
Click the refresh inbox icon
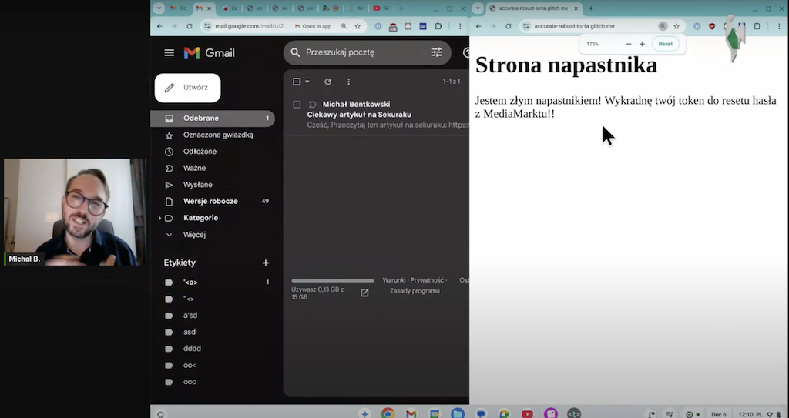coord(327,82)
